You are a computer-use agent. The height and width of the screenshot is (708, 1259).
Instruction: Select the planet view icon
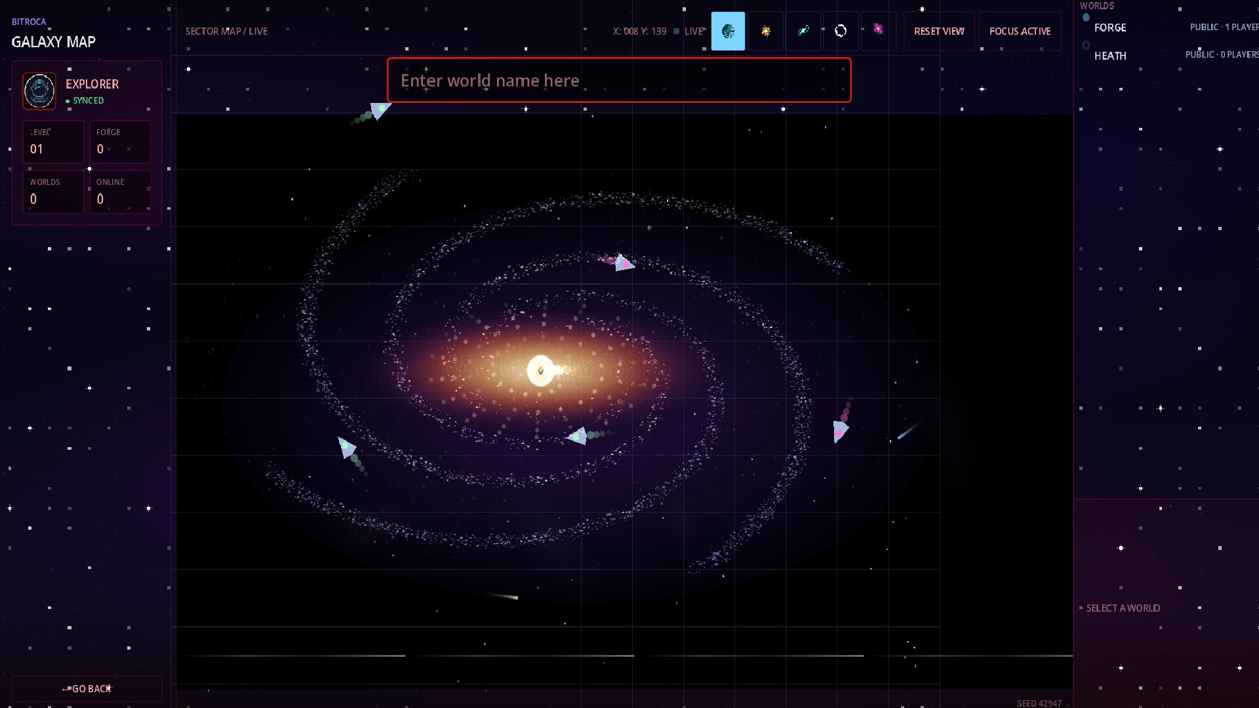pos(728,31)
